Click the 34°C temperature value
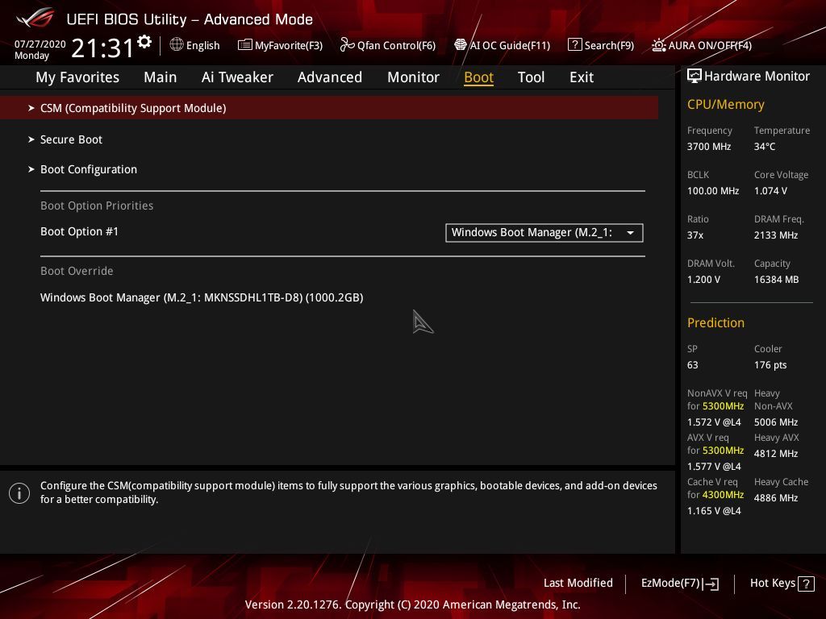Screen dimensions: 826x619 tap(765, 147)
